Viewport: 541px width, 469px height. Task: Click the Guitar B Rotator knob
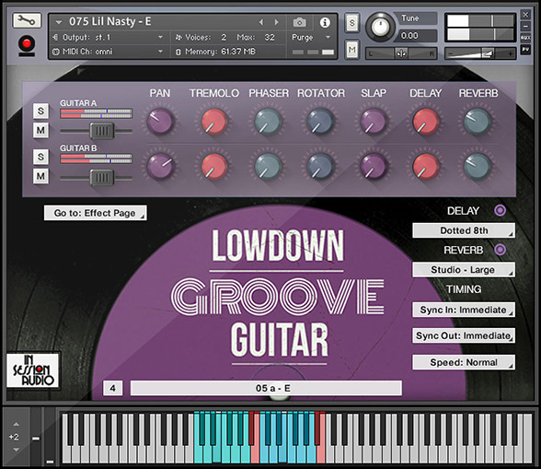tap(320, 166)
